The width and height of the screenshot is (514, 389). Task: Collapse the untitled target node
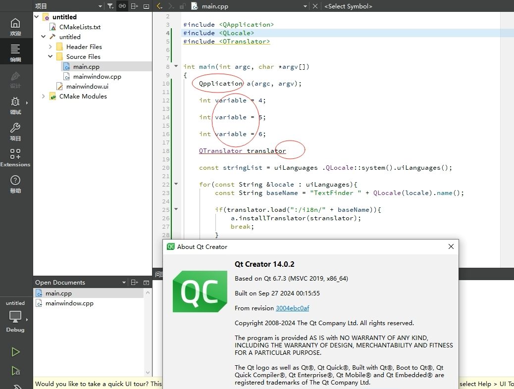[x=43, y=37]
